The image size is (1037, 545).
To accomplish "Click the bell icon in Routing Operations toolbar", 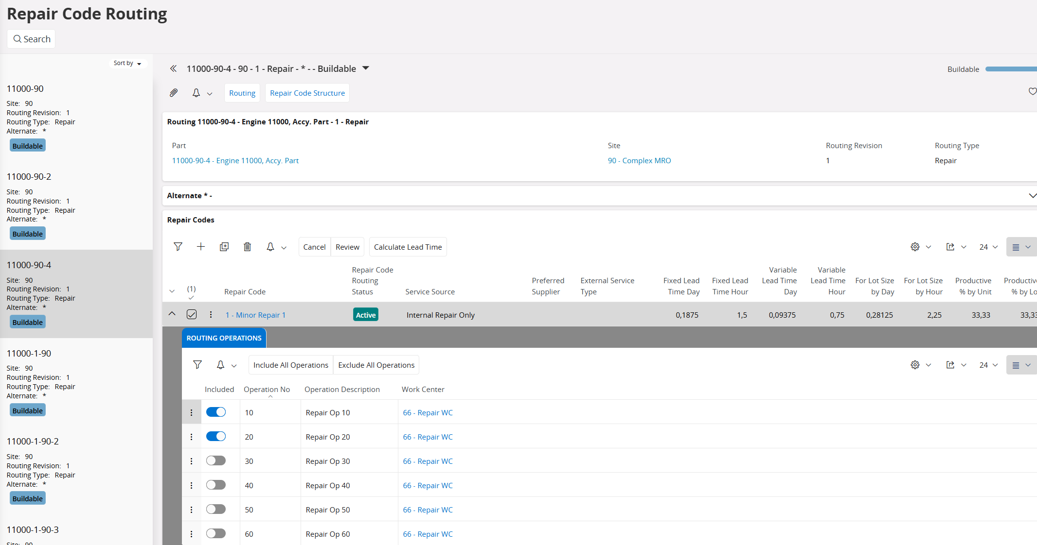I will pos(220,365).
